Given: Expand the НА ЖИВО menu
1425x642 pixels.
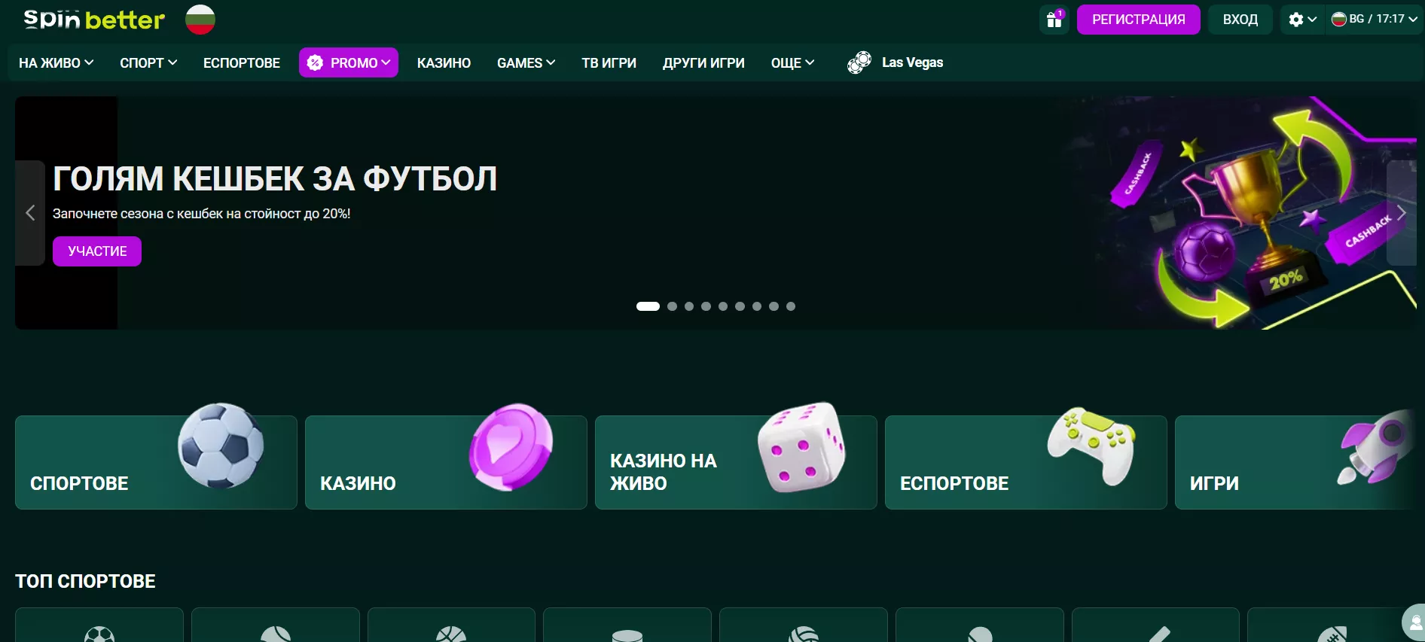Looking at the screenshot, I should [56, 63].
